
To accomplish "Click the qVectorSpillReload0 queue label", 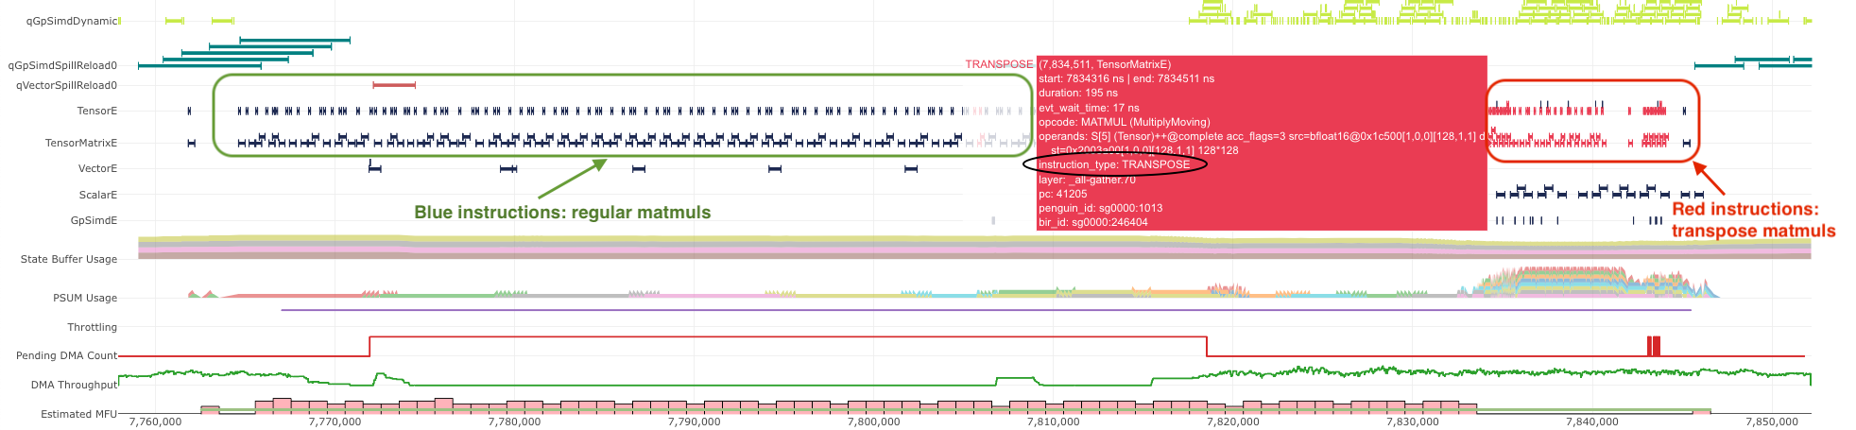I will pyautogui.click(x=66, y=85).
